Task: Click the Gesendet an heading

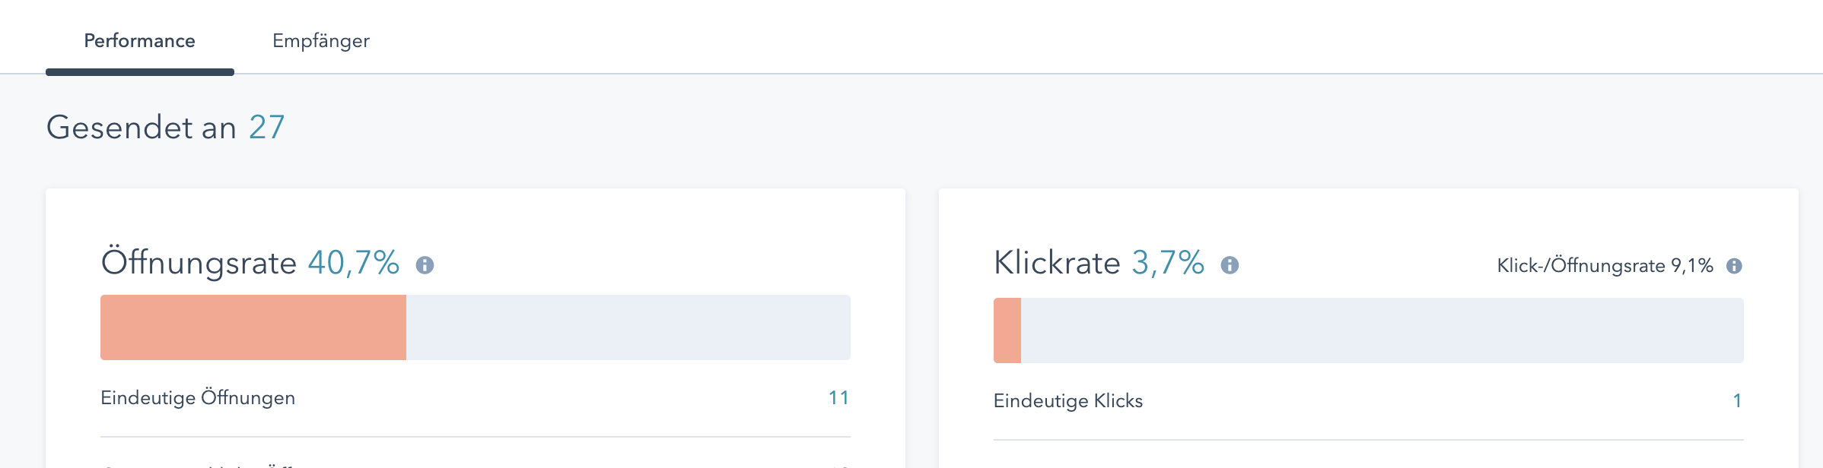Action: point(142,128)
